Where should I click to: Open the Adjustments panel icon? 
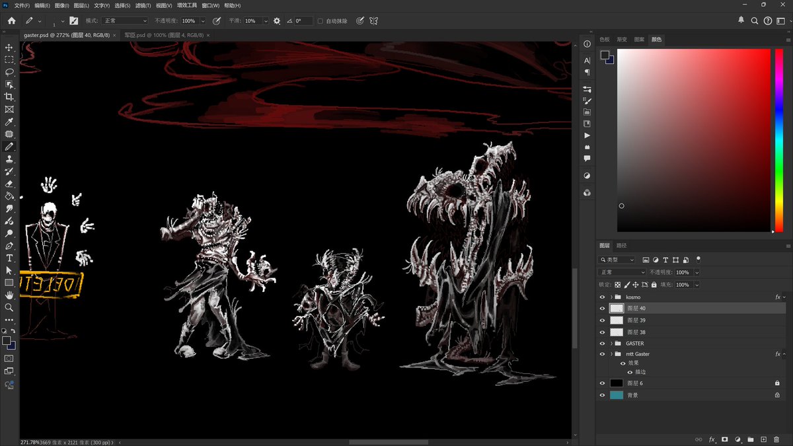click(587, 176)
